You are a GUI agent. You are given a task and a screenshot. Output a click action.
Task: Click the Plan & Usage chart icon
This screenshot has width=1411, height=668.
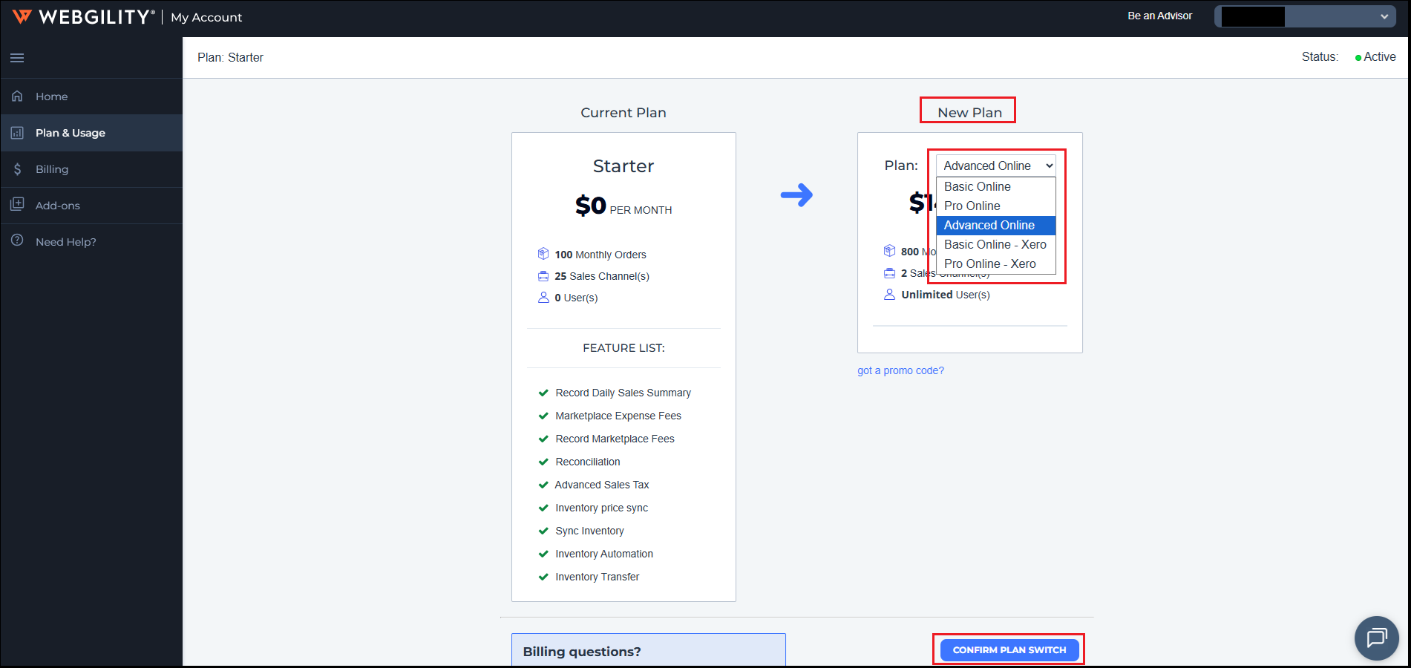pos(17,133)
